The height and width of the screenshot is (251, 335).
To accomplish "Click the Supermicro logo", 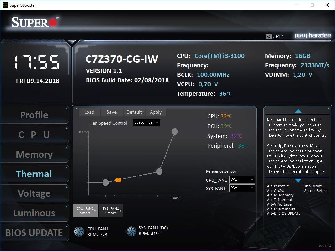I will click(x=35, y=22).
